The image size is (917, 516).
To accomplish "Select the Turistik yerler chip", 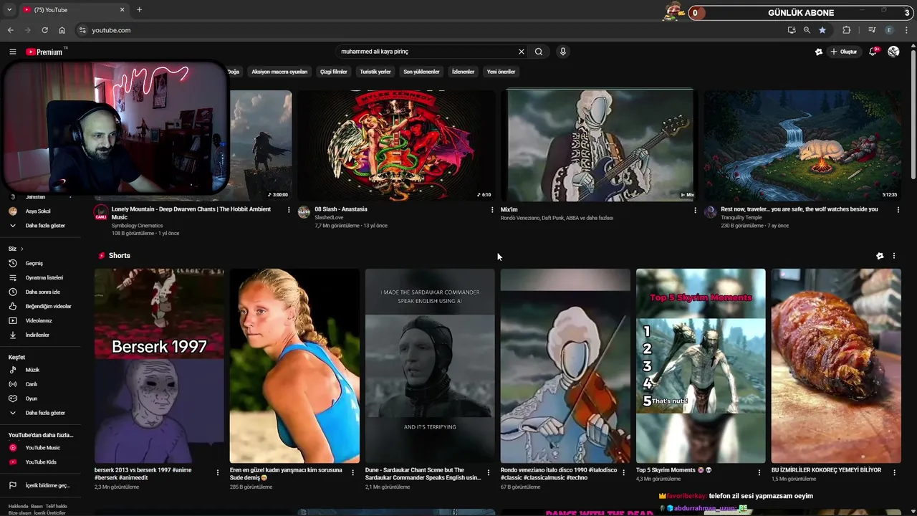I will click(375, 72).
